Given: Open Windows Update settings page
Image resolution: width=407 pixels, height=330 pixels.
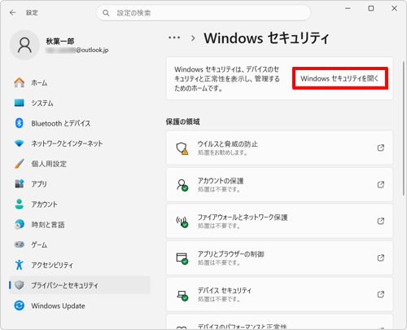Looking at the screenshot, I should click(x=80, y=306).
